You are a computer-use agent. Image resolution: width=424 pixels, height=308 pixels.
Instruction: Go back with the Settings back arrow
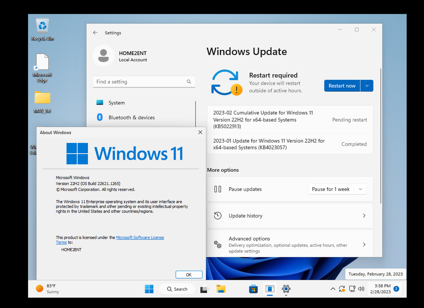(x=95, y=33)
